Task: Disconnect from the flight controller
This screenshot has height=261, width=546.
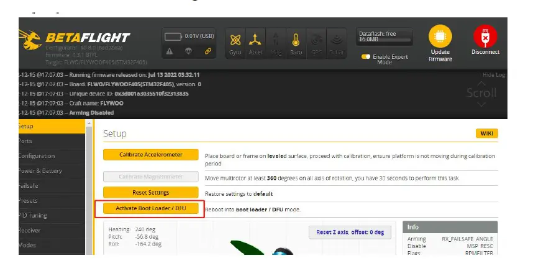Action: tap(485, 40)
